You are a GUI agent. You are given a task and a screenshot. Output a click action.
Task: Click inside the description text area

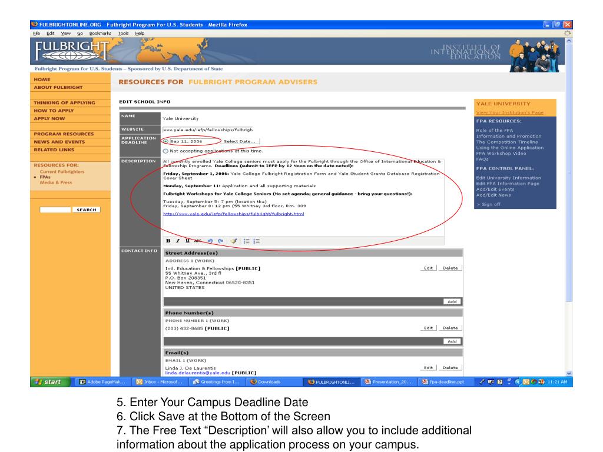point(303,197)
